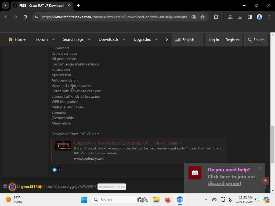
Task: Open Firefox from the taskbar
Action: pyautogui.click(x=168, y=200)
